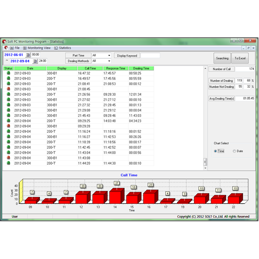The width and height of the screenshot is (259, 259).
Task: Click the vertical scrollbar thumb of the call list
Action: 205,162
